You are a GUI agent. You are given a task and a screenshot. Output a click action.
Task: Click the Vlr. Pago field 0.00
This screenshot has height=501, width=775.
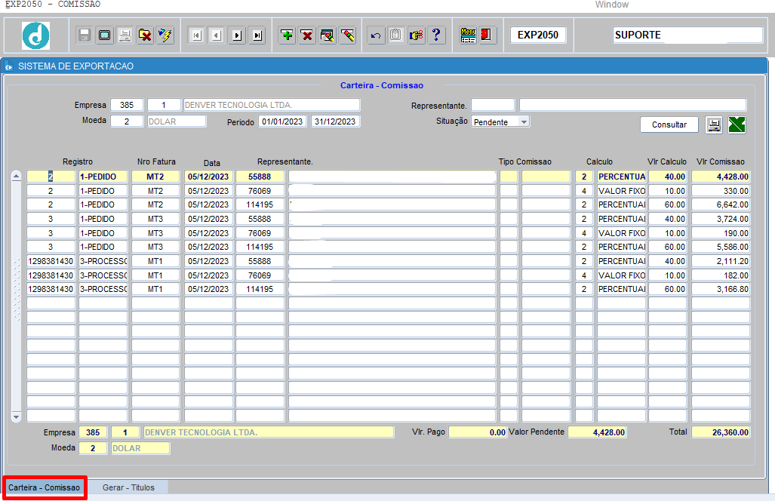pyautogui.click(x=478, y=432)
